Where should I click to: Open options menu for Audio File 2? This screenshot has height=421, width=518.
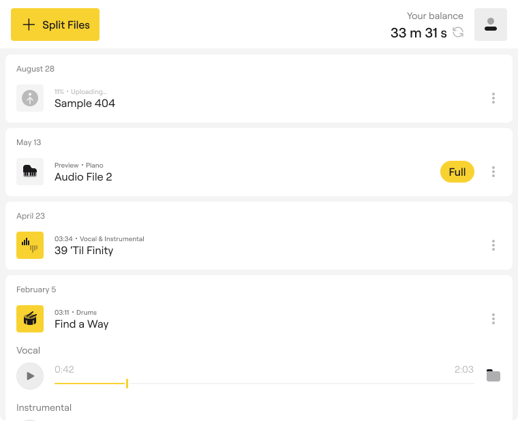tap(493, 172)
